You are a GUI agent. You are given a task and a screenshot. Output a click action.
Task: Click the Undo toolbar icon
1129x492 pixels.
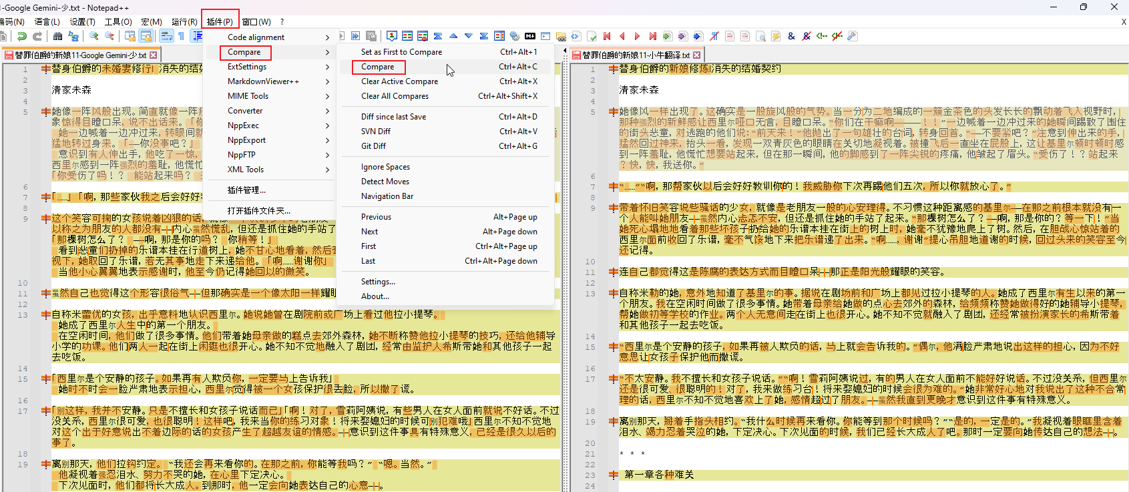coord(22,36)
